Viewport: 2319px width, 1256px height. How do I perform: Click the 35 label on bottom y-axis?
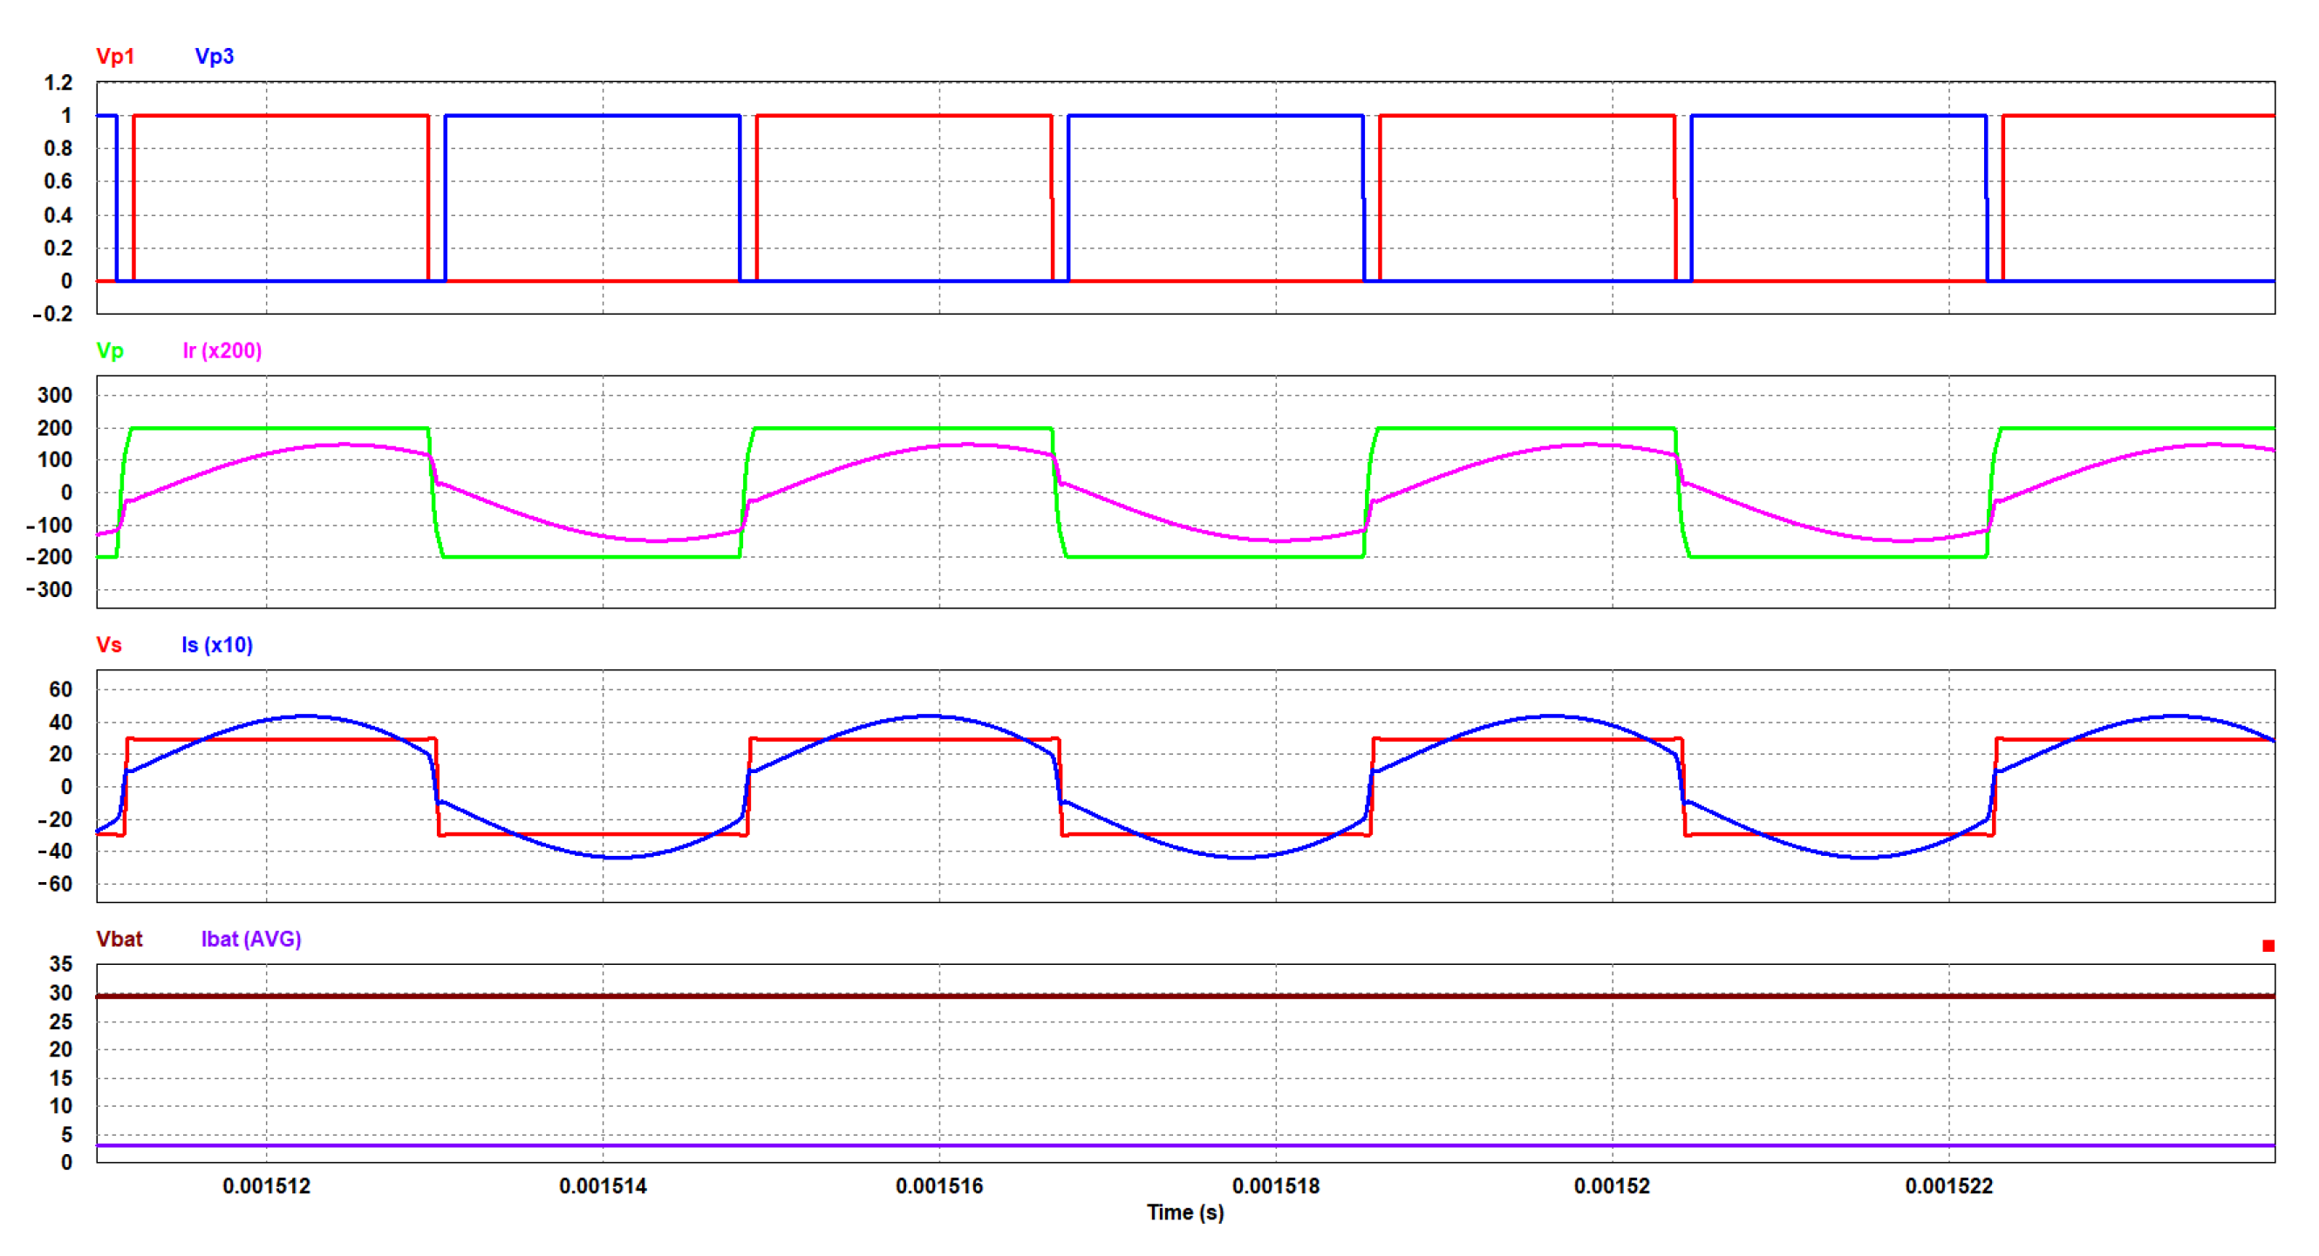(60, 965)
